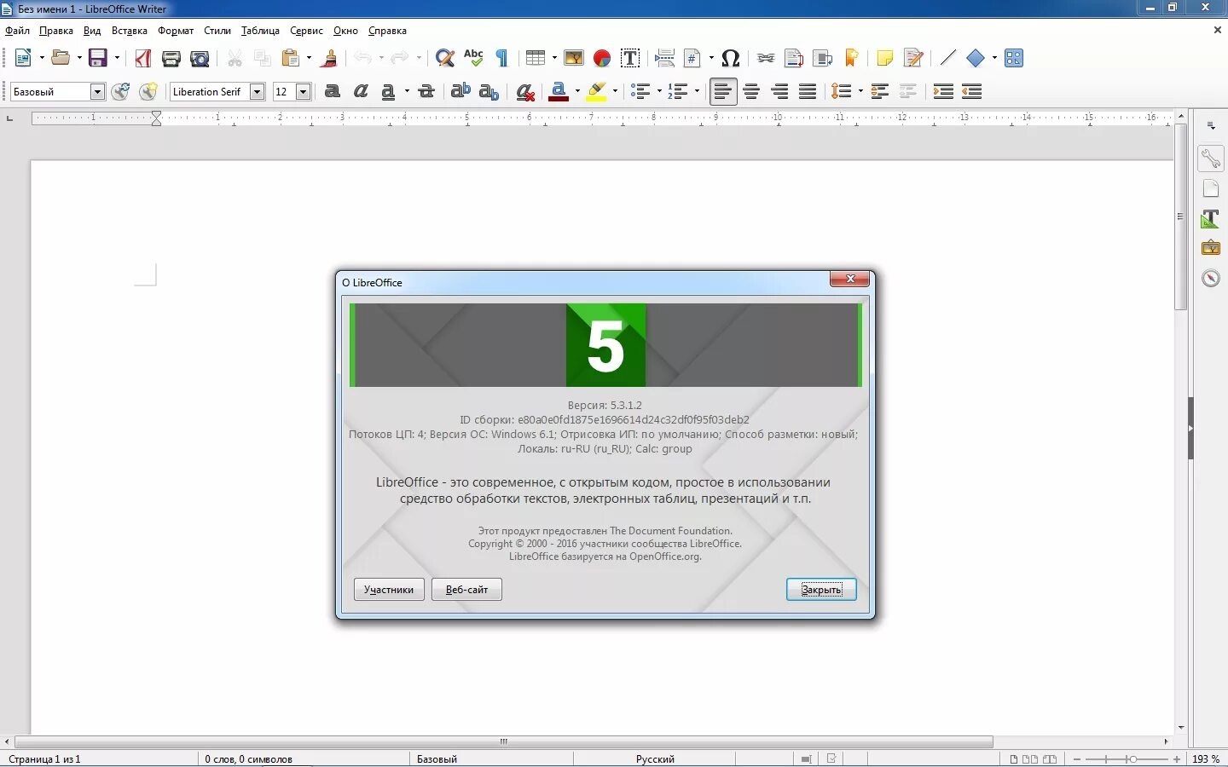Open the Справка menu

point(387,31)
